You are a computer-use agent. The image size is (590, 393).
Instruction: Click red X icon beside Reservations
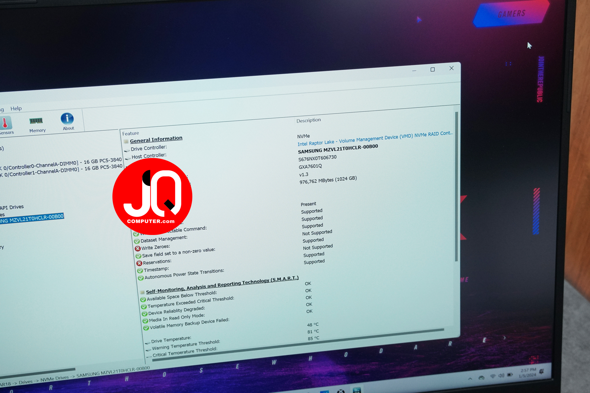click(139, 263)
